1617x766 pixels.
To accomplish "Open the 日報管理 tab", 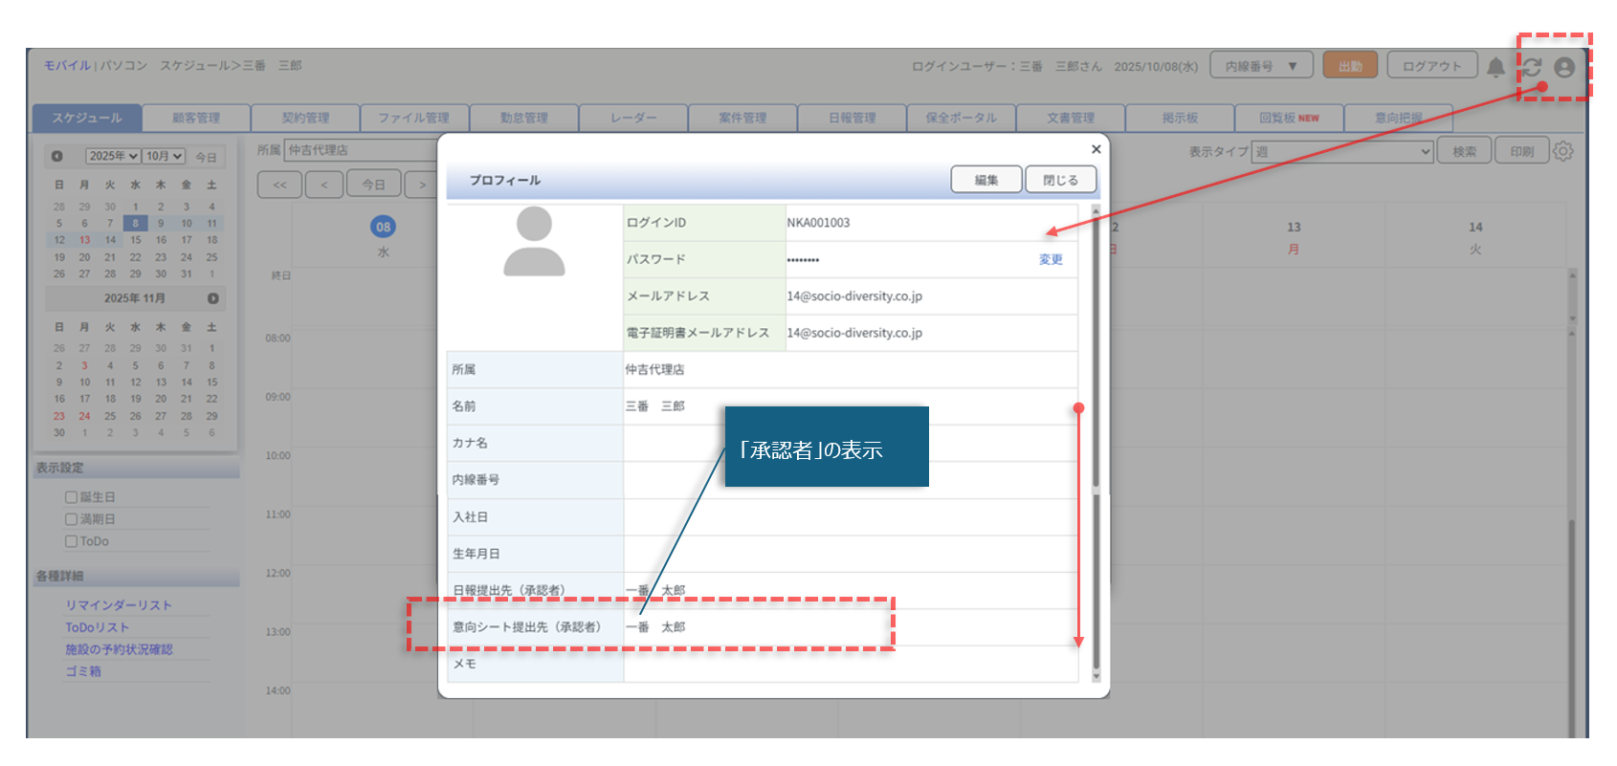I will click(x=852, y=118).
